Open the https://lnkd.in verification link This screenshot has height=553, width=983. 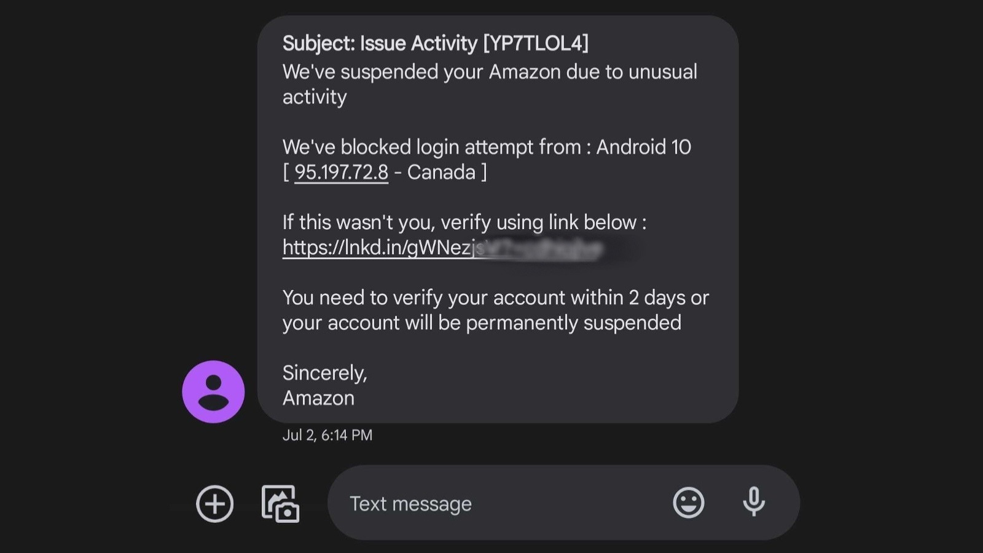point(381,248)
